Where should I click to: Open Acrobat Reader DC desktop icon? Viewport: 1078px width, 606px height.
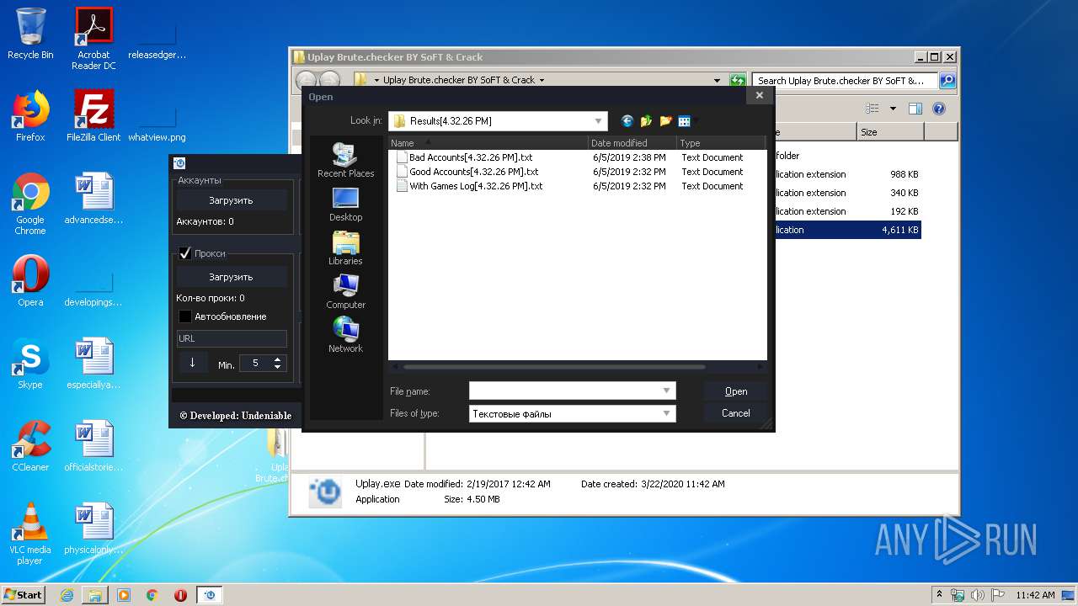(x=94, y=38)
